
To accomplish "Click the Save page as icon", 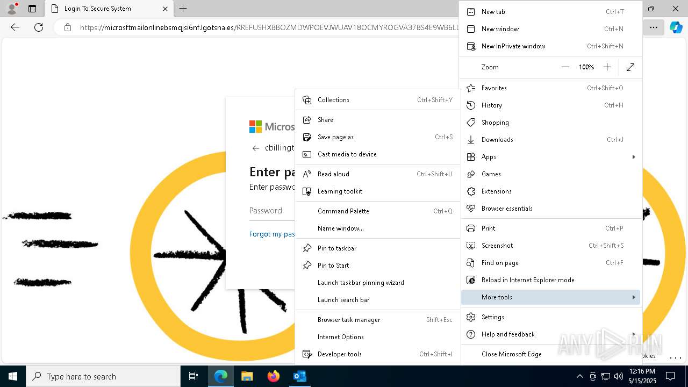I will click(307, 137).
